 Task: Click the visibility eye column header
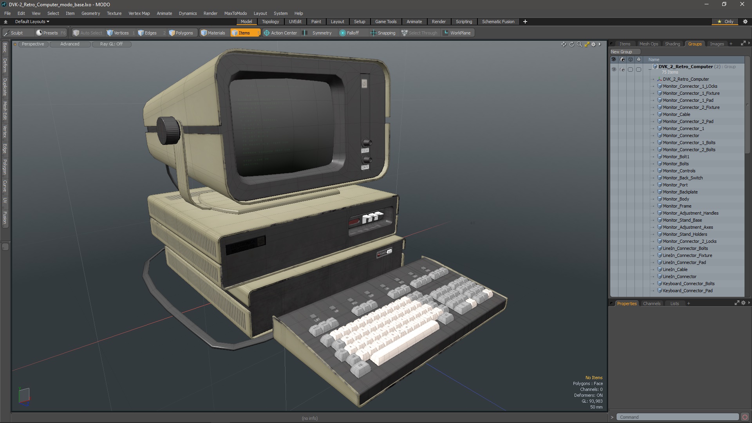[614, 60]
